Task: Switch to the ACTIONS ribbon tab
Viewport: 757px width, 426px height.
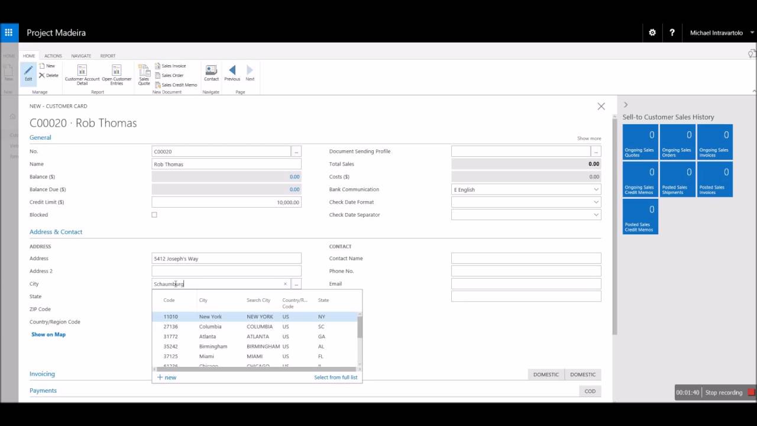Action: 53,56
